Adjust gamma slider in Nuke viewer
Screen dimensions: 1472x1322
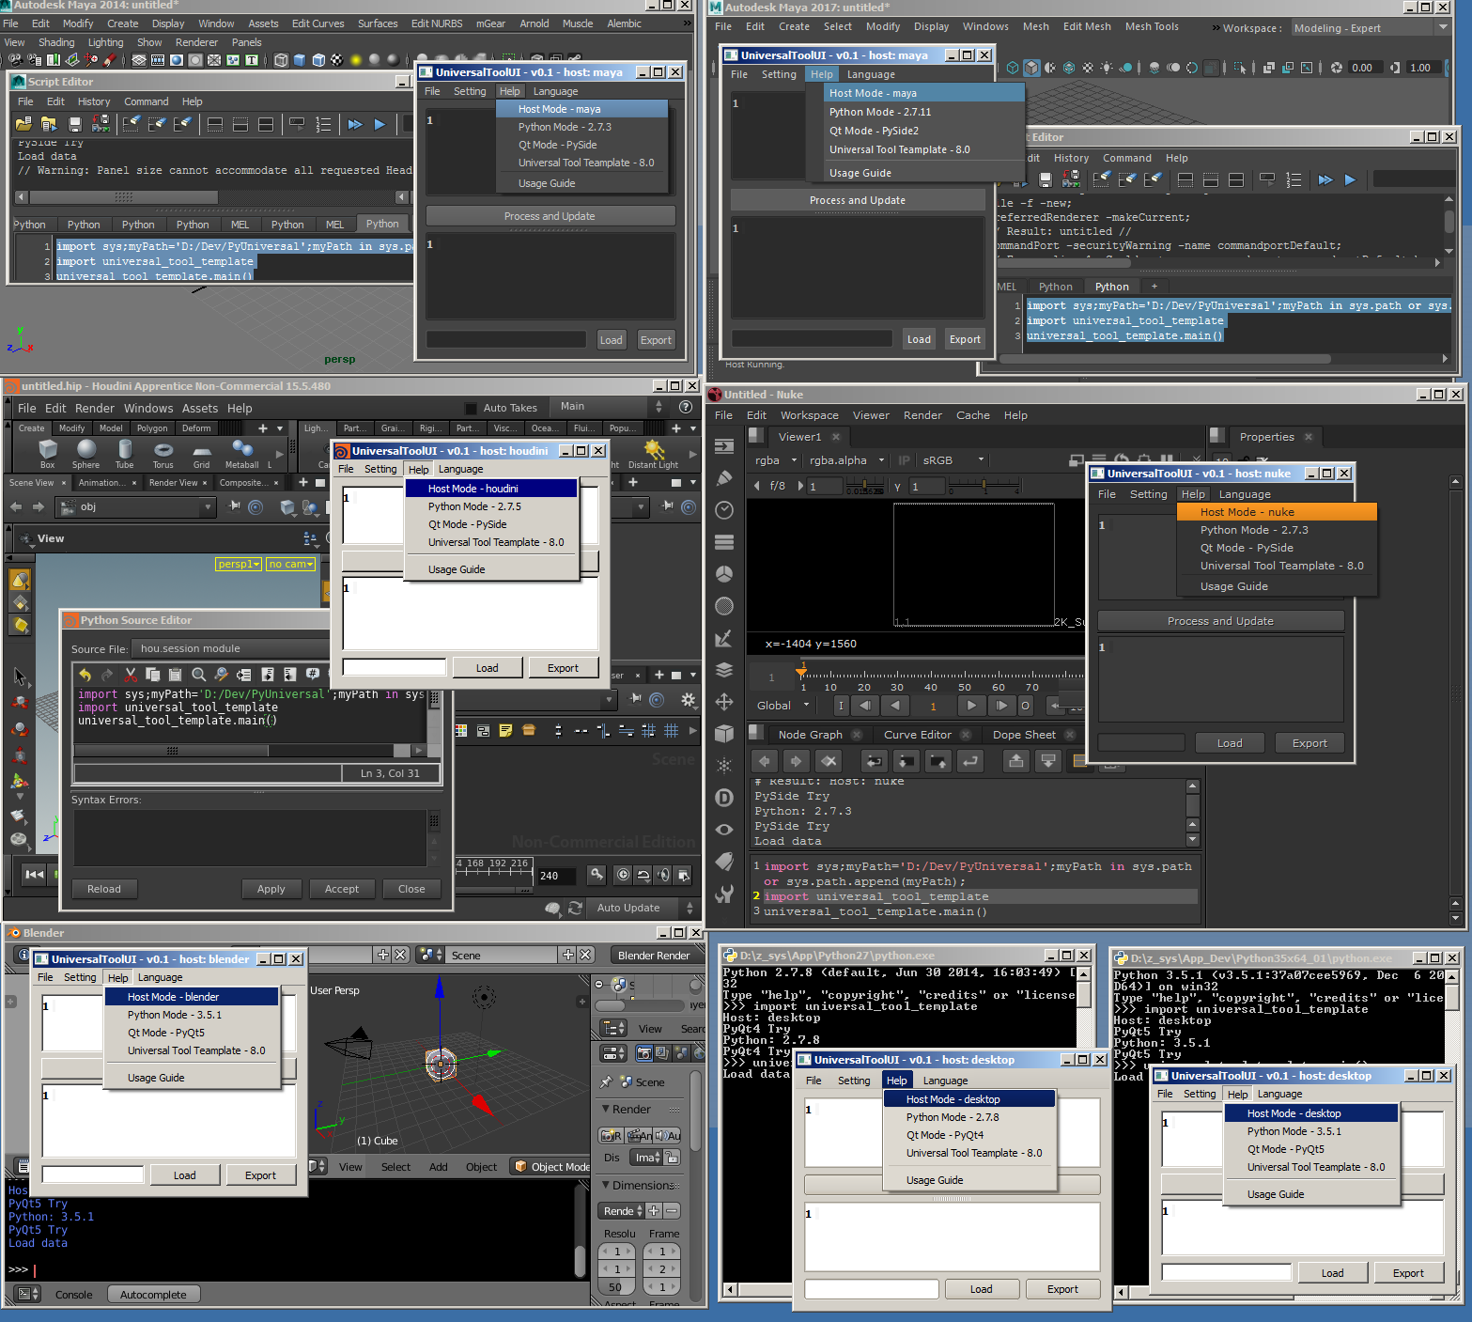[x=984, y=487]
